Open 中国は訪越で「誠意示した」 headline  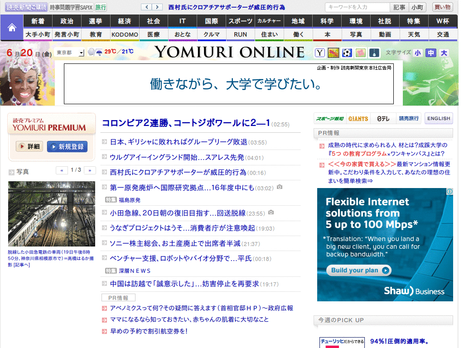point(184,284)
